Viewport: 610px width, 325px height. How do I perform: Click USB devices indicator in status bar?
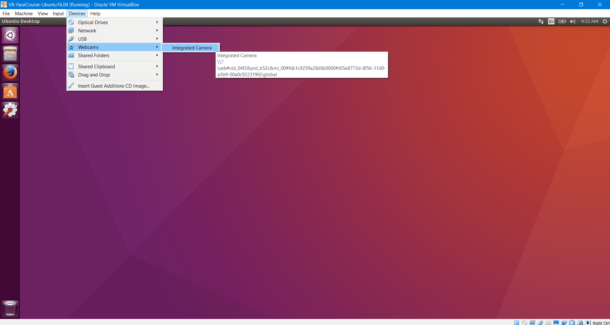point(540,322)
